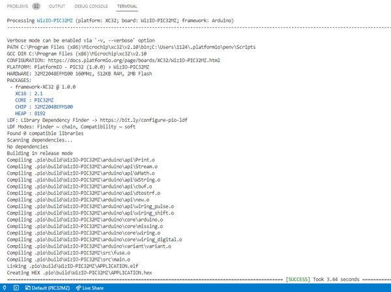Select the DEBUG CONSOLE tab
The width and height of the screenshot is (391, 292).
(x=91, y=7)
